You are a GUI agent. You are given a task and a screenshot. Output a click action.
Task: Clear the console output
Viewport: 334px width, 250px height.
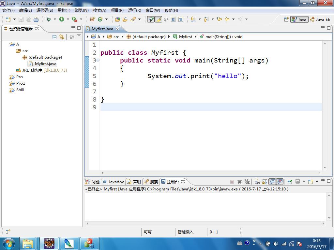[x=257, y=182]
